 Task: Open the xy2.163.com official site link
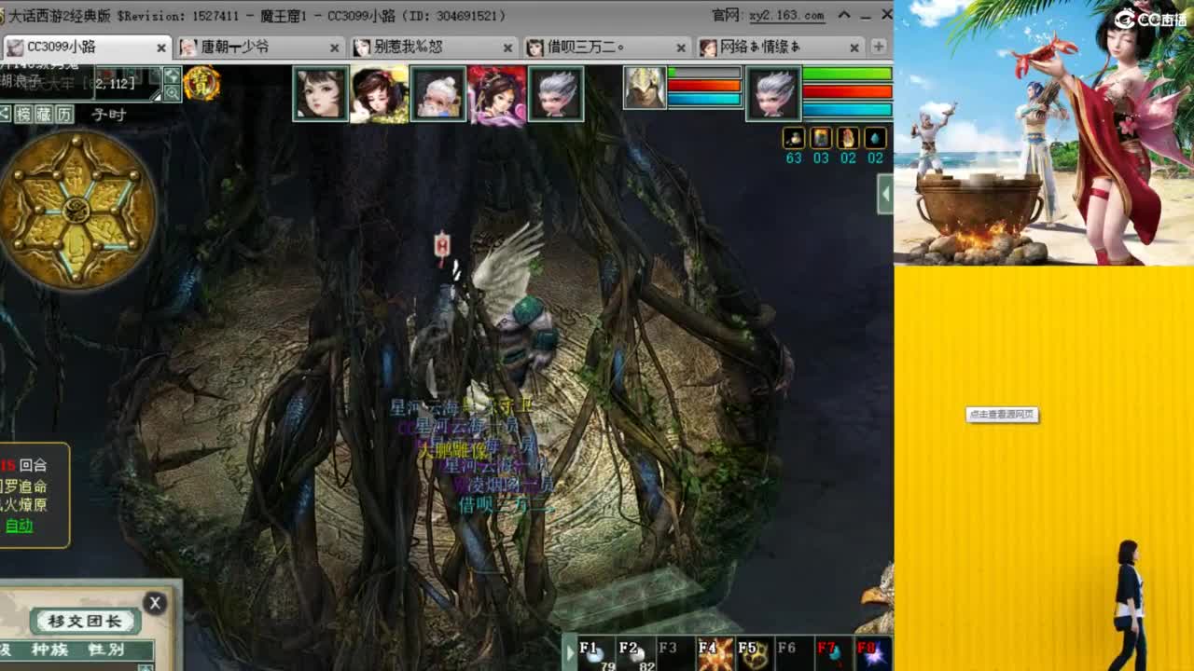(x=786, y=15)
